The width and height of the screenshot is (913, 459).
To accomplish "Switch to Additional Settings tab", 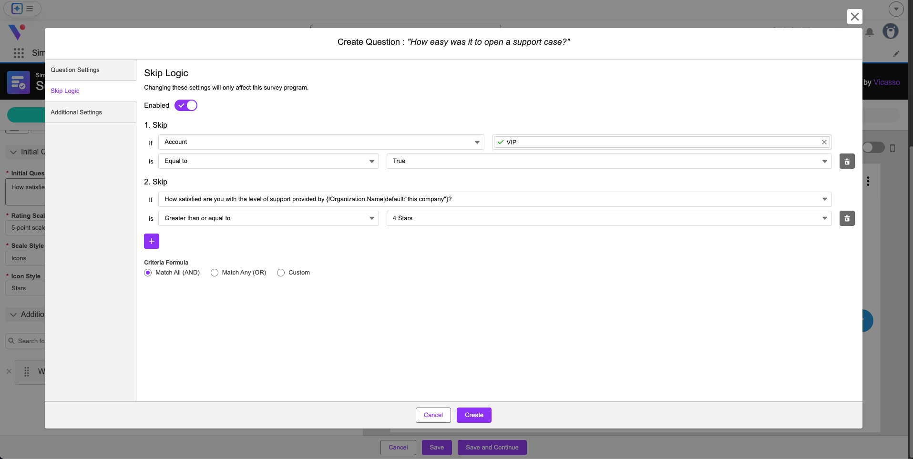I will (91, 112).
